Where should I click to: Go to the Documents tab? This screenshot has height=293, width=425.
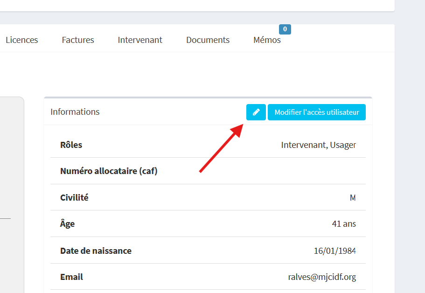coord(208,40)
